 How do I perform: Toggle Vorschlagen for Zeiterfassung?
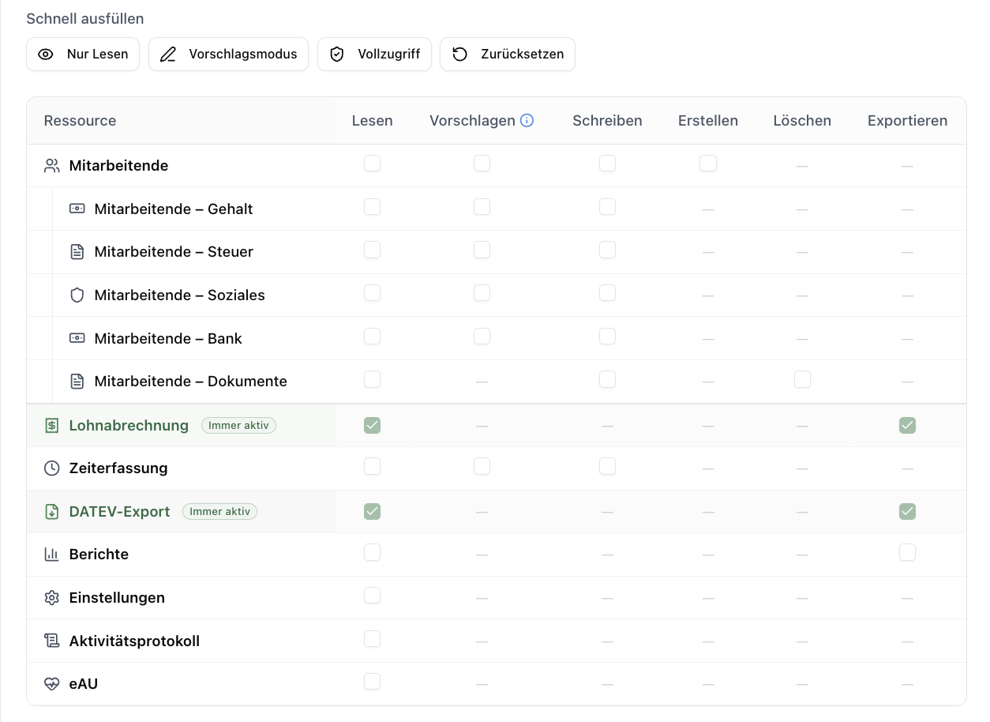482,466
